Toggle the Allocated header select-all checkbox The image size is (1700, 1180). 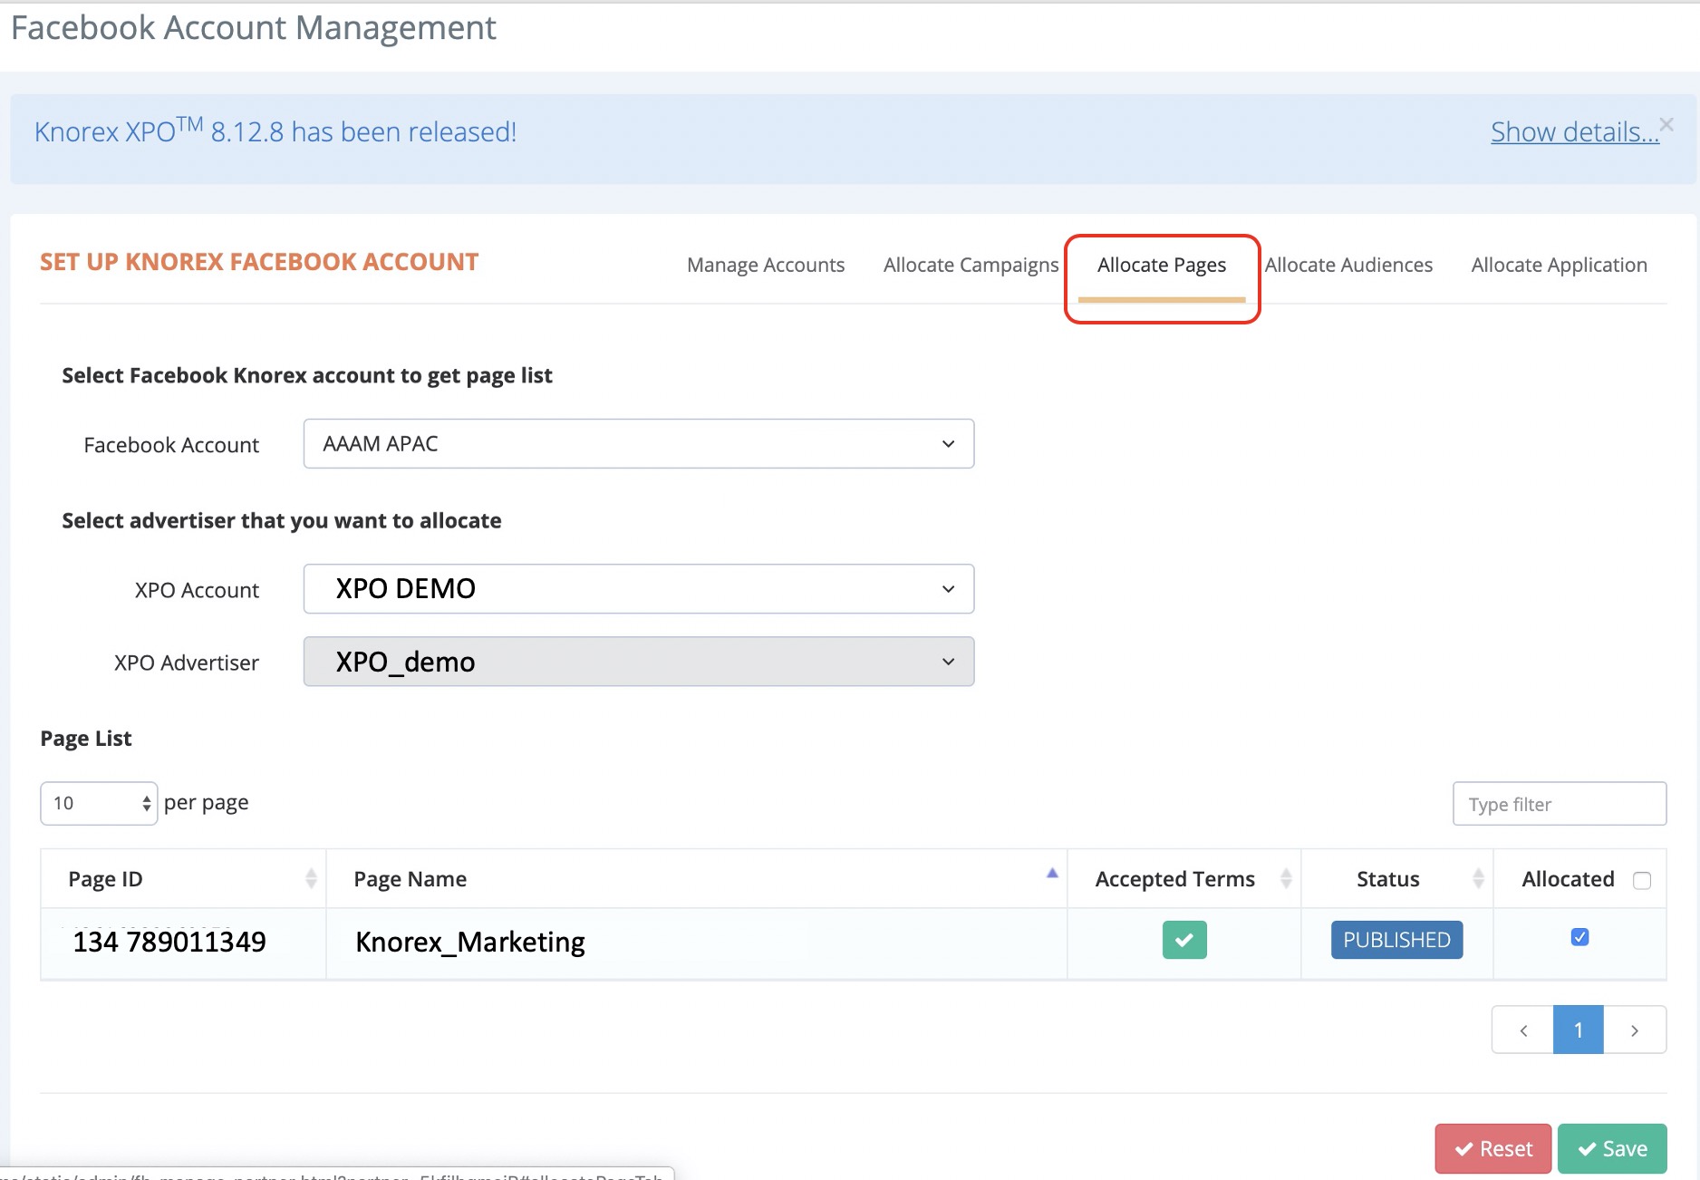click(1641, 880)
